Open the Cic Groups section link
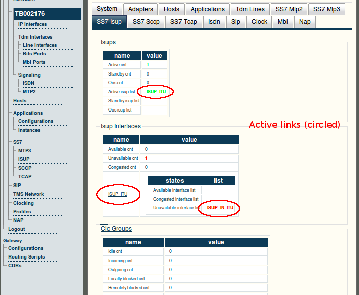 (116, 229)
